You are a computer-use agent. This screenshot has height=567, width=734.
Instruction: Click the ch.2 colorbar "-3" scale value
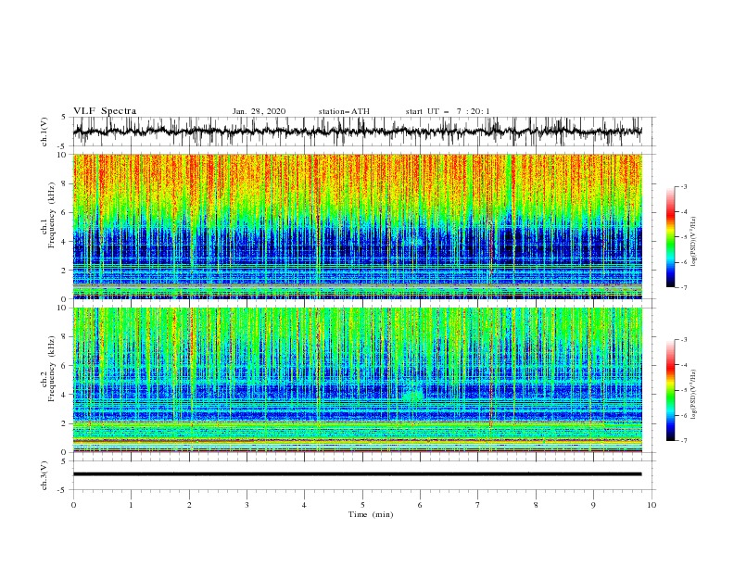pos(683,340)
